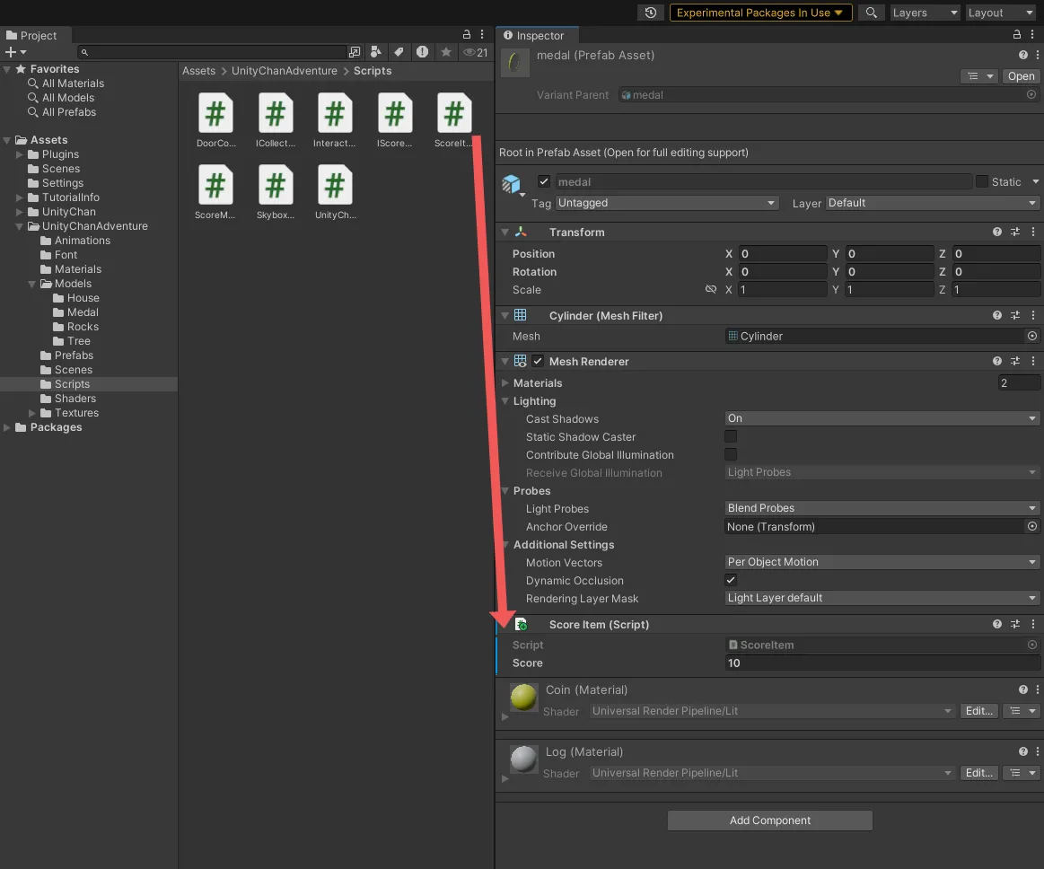This screenshot has width=1044, height=869.
Task: Click the Score value input field
Action: tap(881, 663)
